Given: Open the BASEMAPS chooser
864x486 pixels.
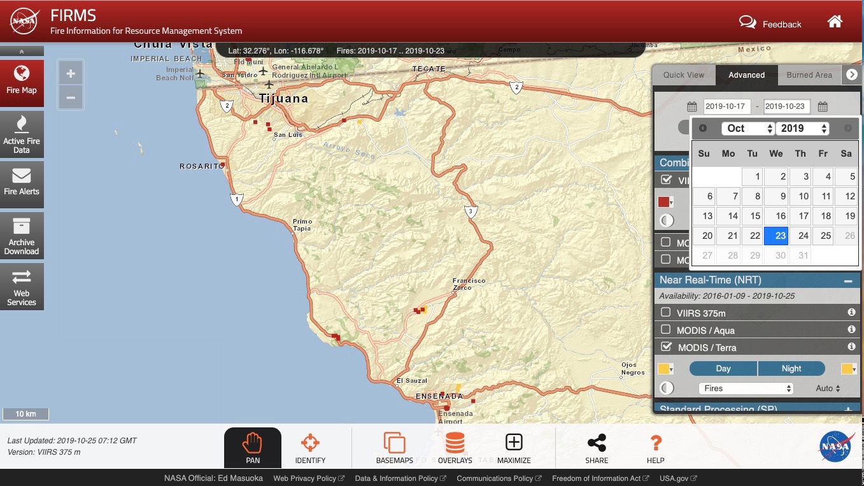Looking at the screenshot, I should point(395,448).
